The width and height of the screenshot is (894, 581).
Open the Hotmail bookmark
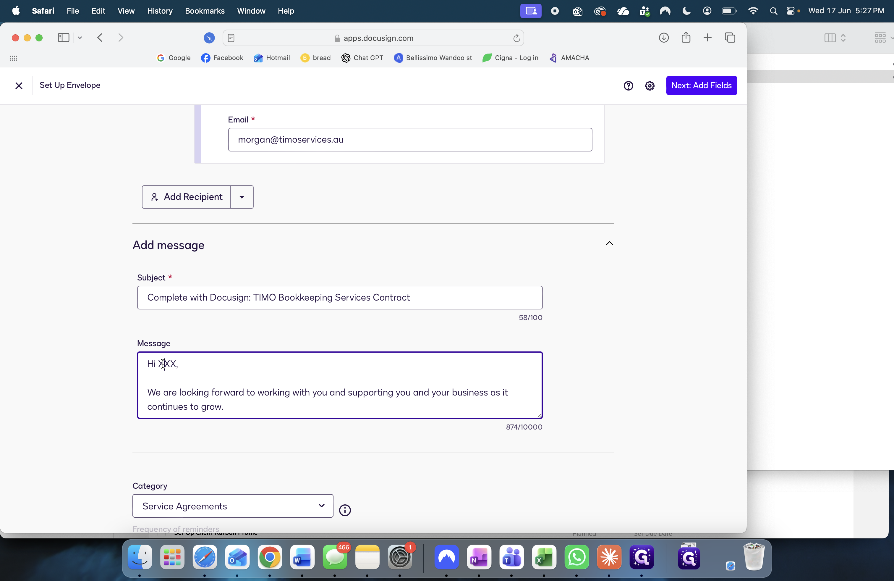[x=272, y=58]
